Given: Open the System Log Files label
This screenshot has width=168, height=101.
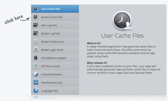Looking at the screenshot, I should coord(50,33).
